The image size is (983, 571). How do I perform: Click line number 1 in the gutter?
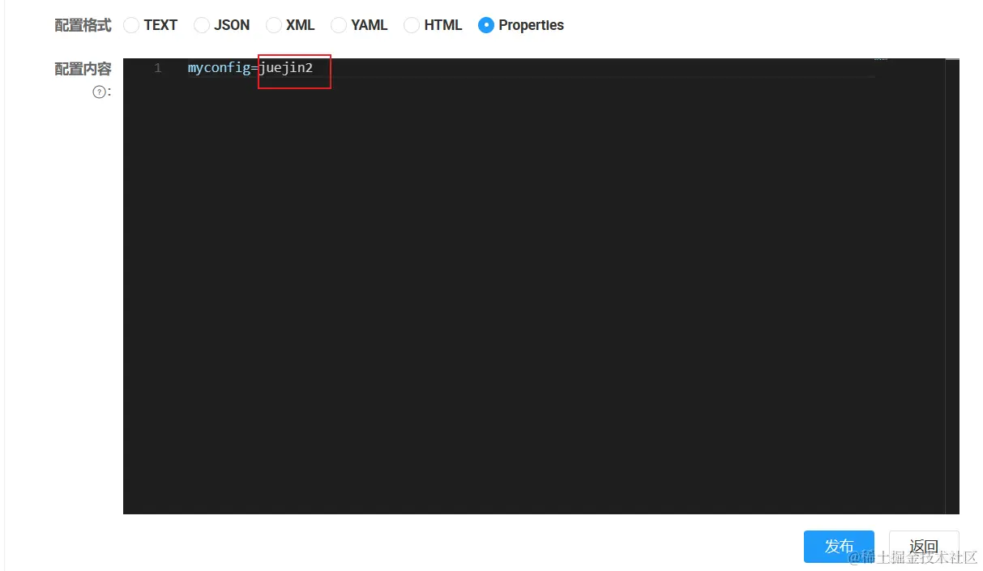(x=158, y=69)
